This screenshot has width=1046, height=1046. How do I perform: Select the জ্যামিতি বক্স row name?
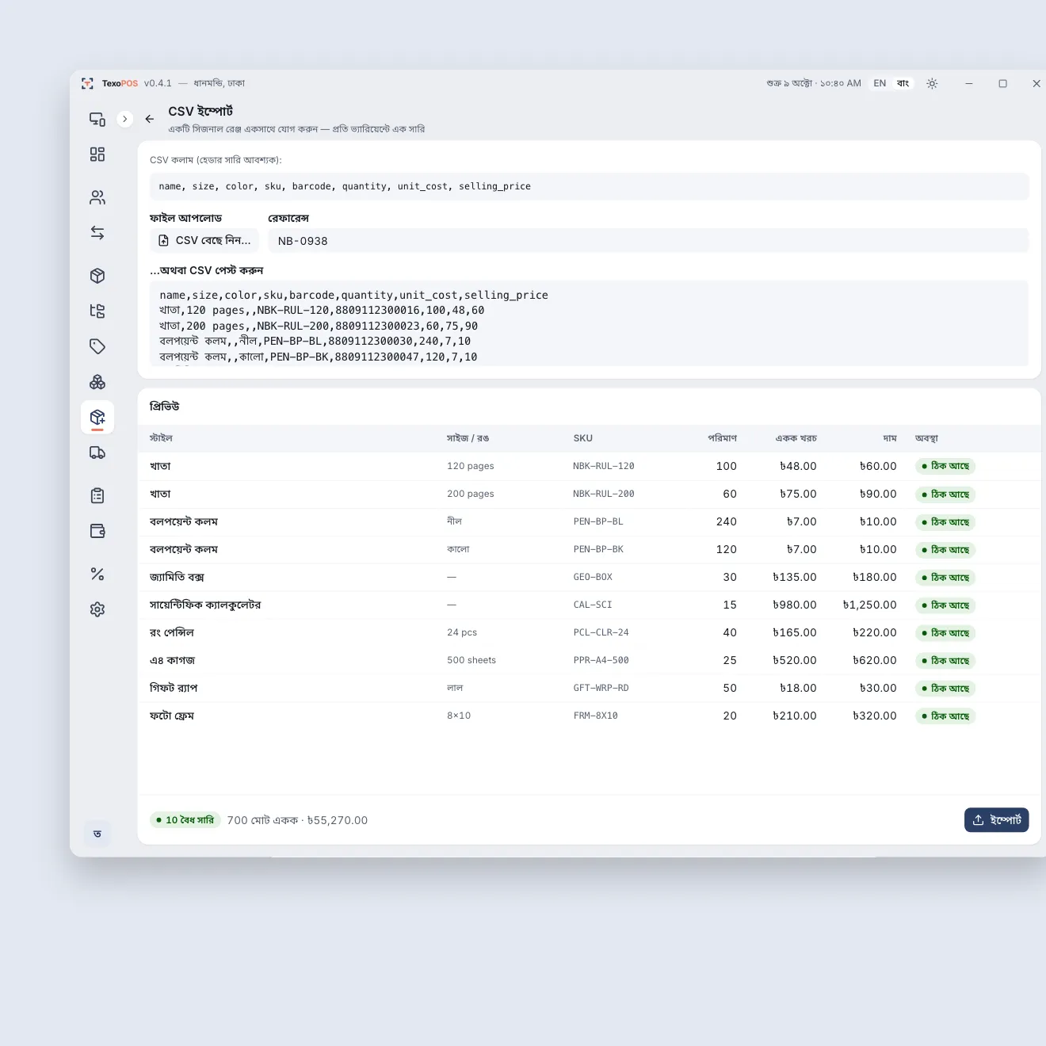coord(177,577)
